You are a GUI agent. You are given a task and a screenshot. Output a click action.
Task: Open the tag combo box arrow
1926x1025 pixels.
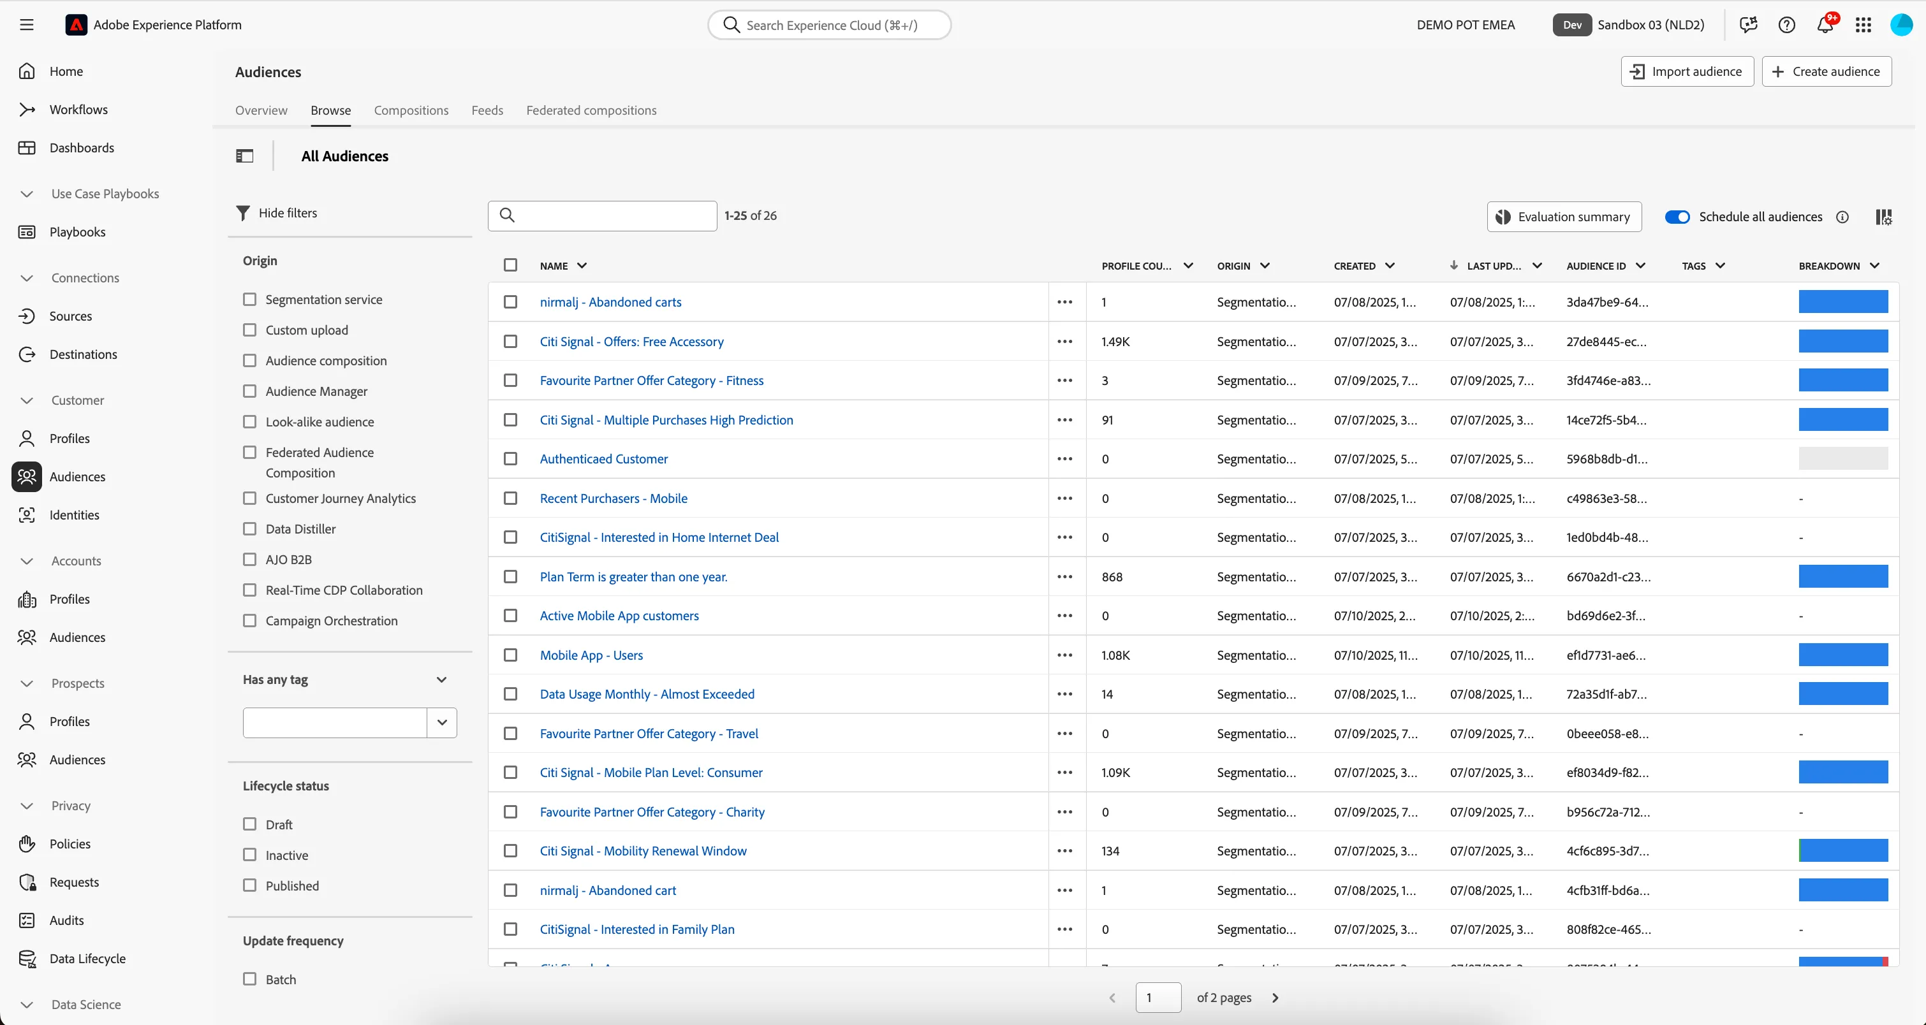tap(442, 722)
